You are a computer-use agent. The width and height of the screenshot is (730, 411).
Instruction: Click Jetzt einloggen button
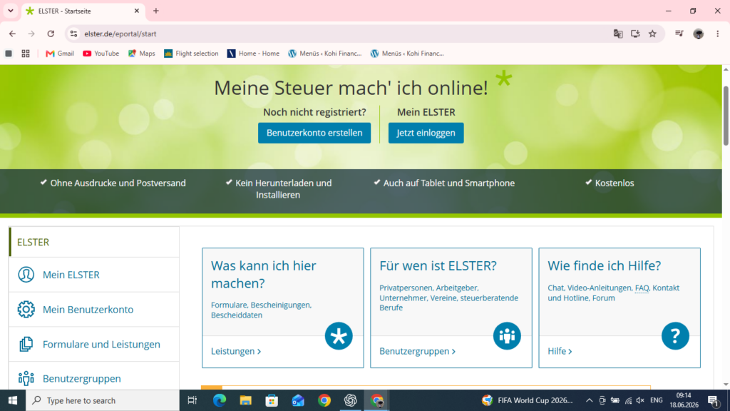pyautogui.click(x=426, y=133)
